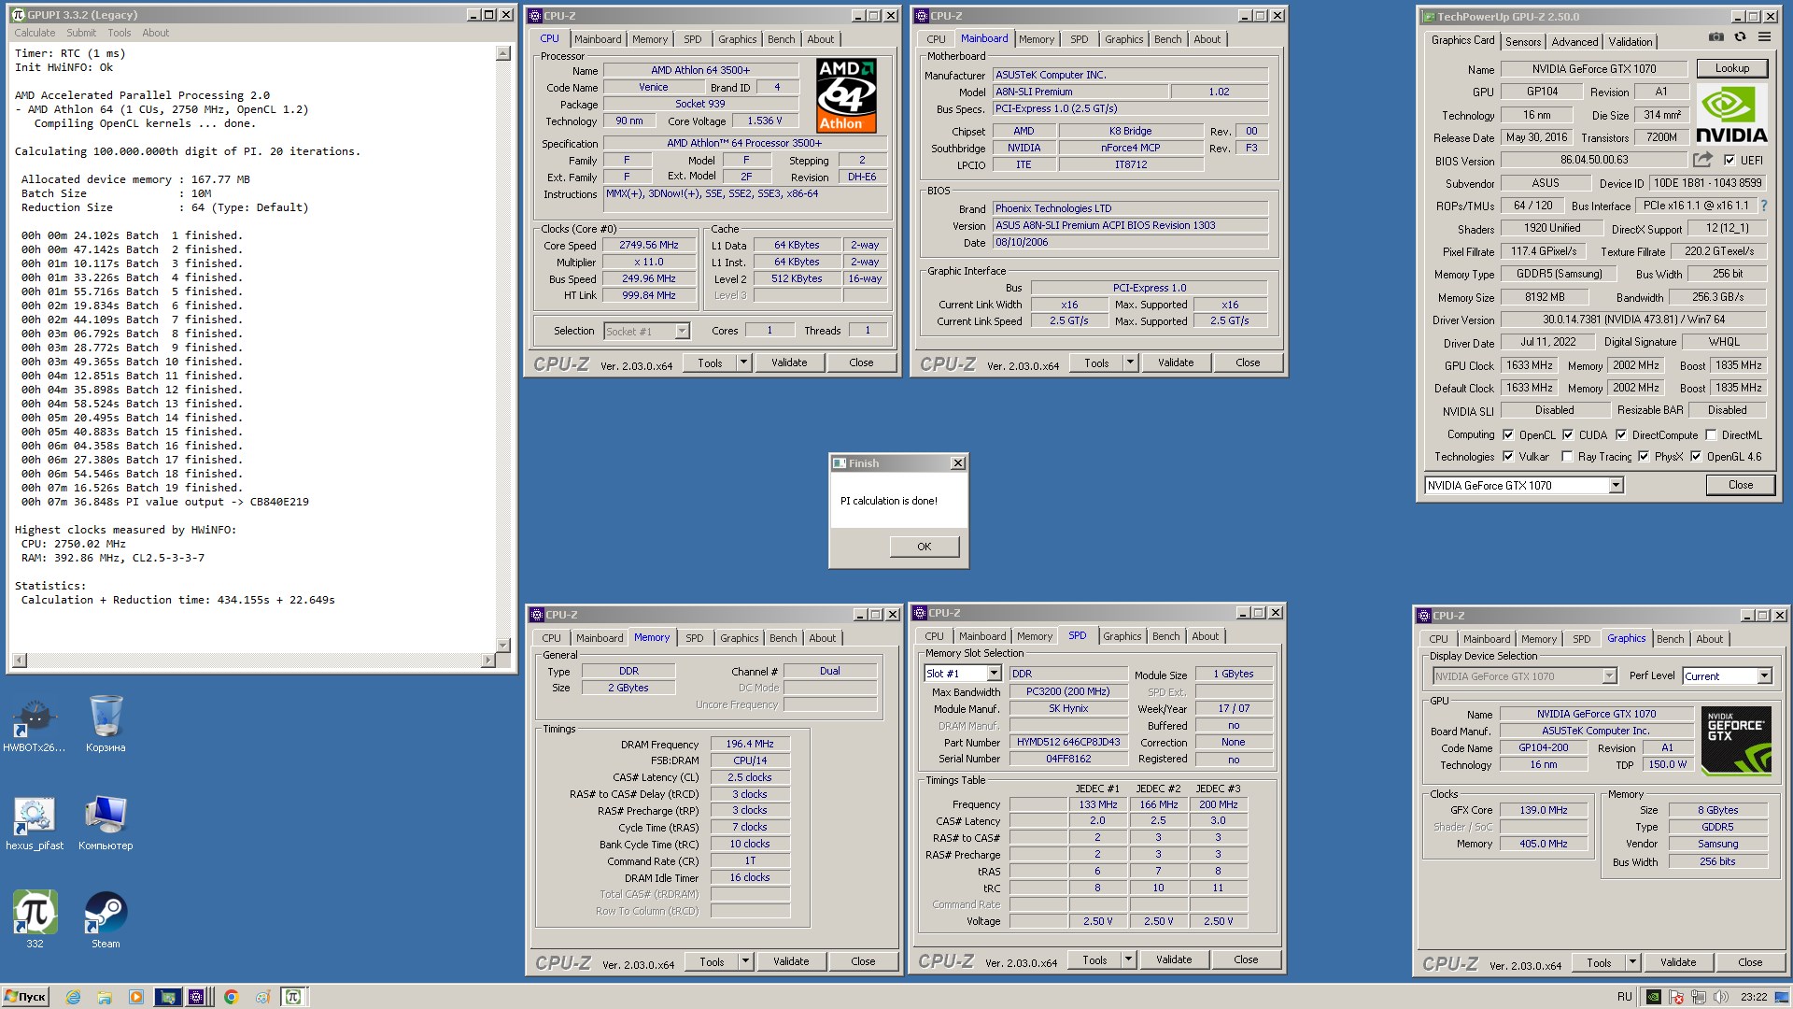This screenshot has width=1793, height=1009.
Task: Click GPUPI vertical scrollbar down arrow
Action: 503,645
